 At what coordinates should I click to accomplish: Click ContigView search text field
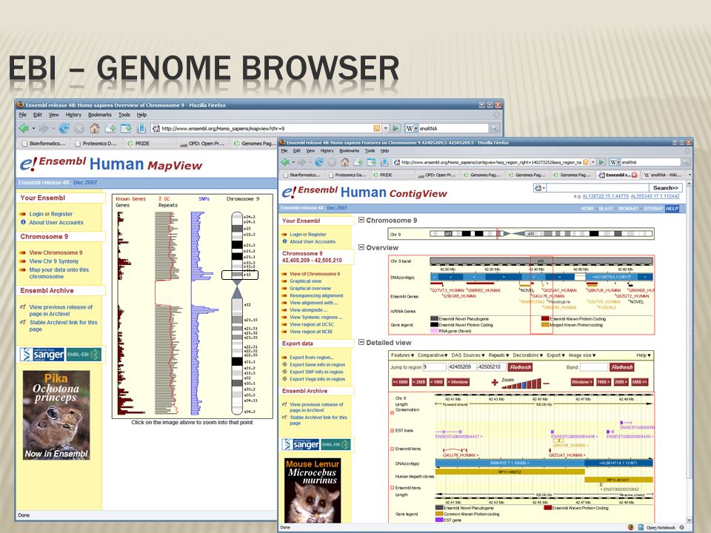[598, 187]
